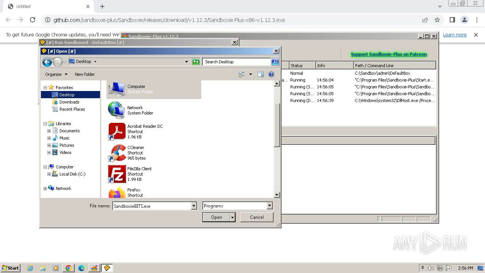485x273 pixels.
Task: Click the Cancel button
Action: pos(257,217)
